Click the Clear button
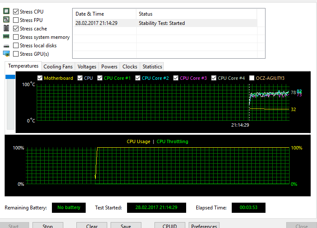317x228 pixels. click(x=92, y=225)
